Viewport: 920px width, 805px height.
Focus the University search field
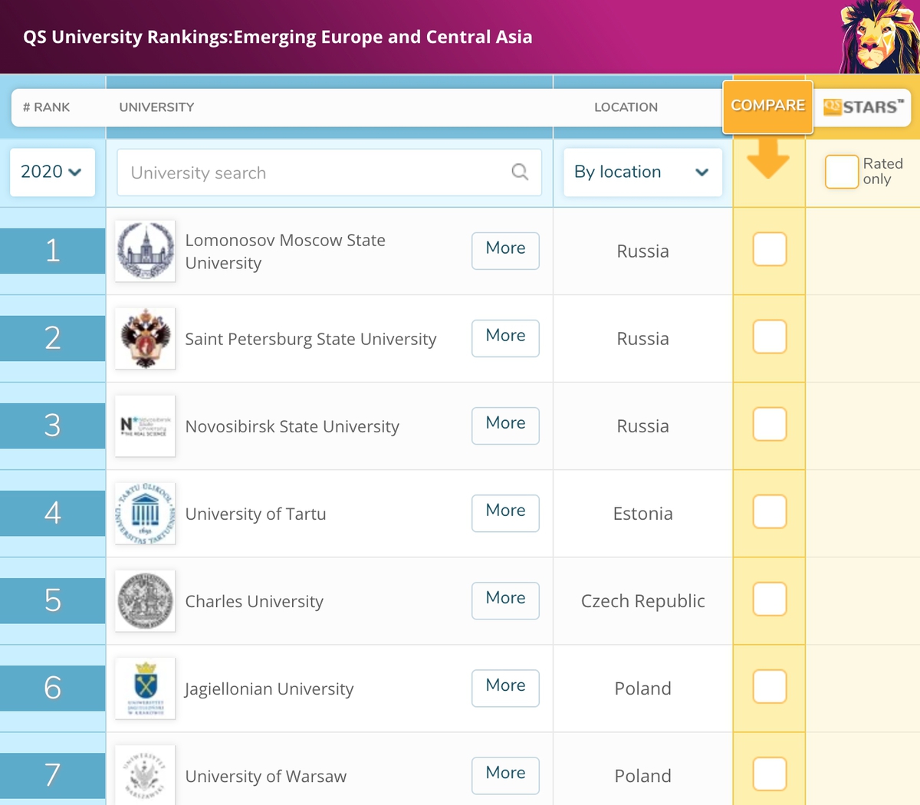(x=329, y=172)
